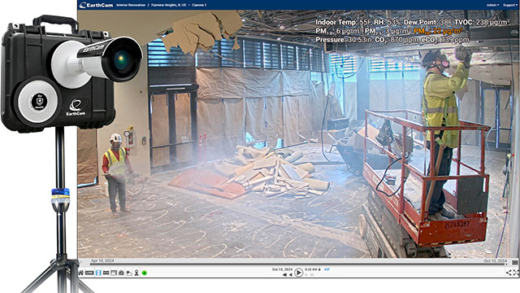Viewport: 520px width, 293px height.
Task: Click the Apr 10, 2024 timeline start label
Action: click(102, 260)
